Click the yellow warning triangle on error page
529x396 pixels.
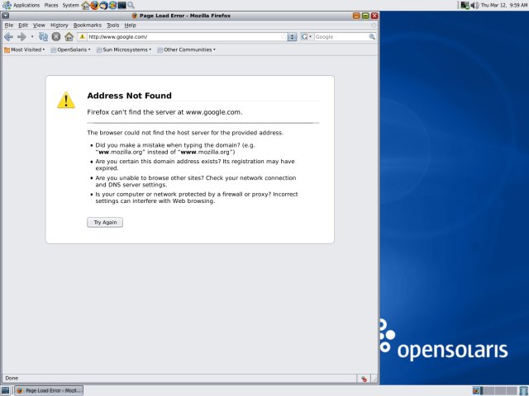(66, 100)
